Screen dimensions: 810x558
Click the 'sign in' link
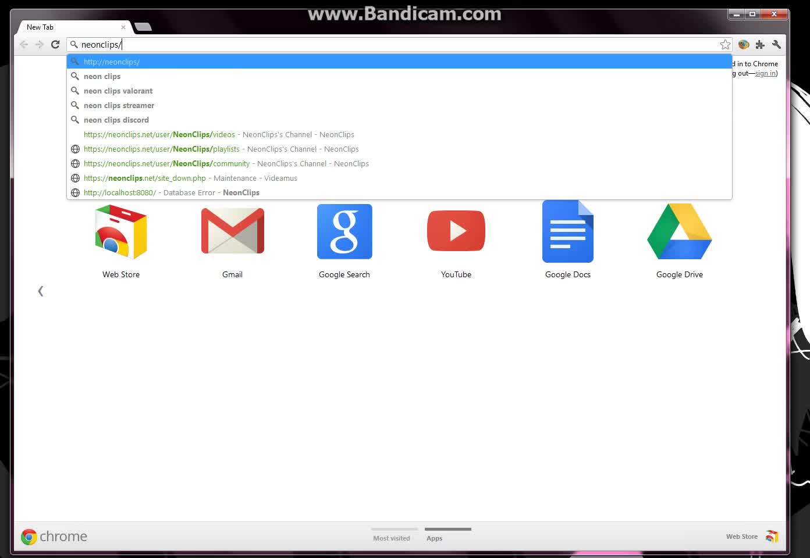pos(765,73)
